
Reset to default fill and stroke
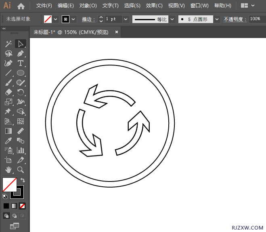[x=5, y=196]
